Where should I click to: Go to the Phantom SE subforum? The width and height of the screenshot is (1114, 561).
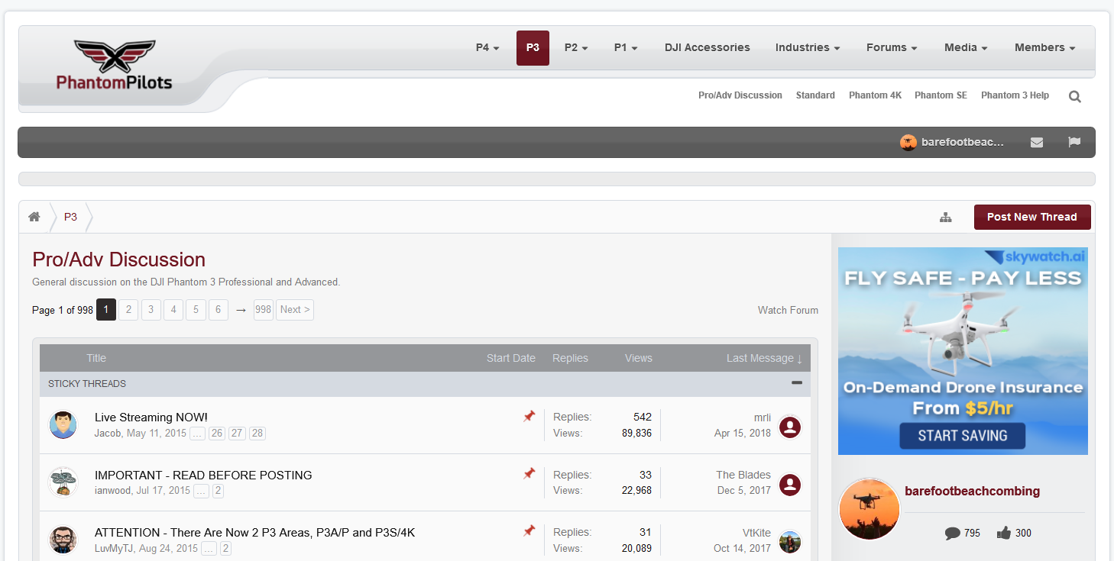click(x=941, y=95)
